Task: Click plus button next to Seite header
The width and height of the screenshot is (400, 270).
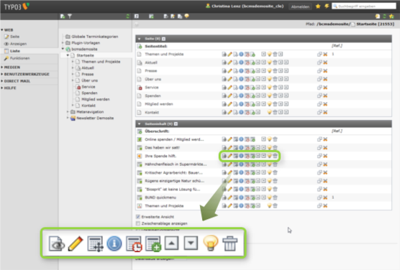Action: point(164,39)
